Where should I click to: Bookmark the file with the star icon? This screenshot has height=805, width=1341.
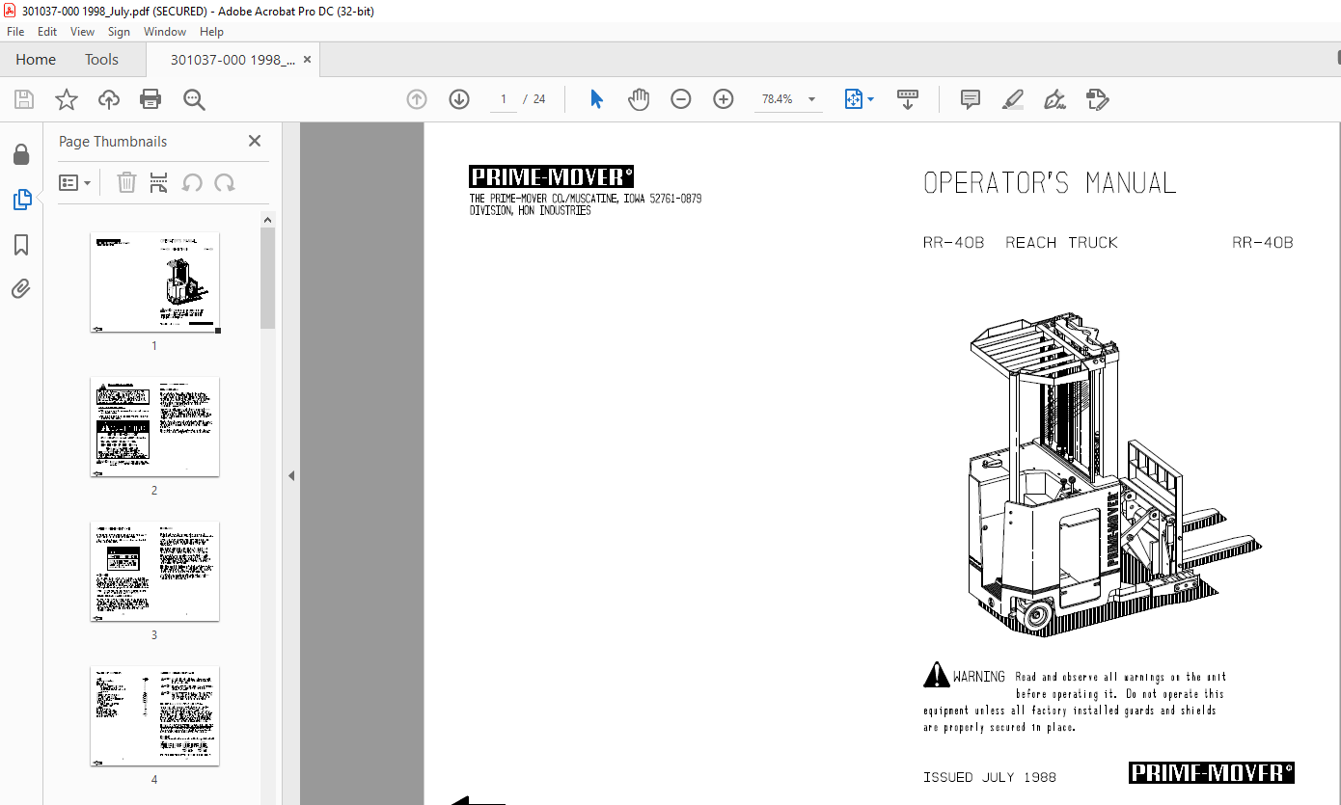[66, 99]
